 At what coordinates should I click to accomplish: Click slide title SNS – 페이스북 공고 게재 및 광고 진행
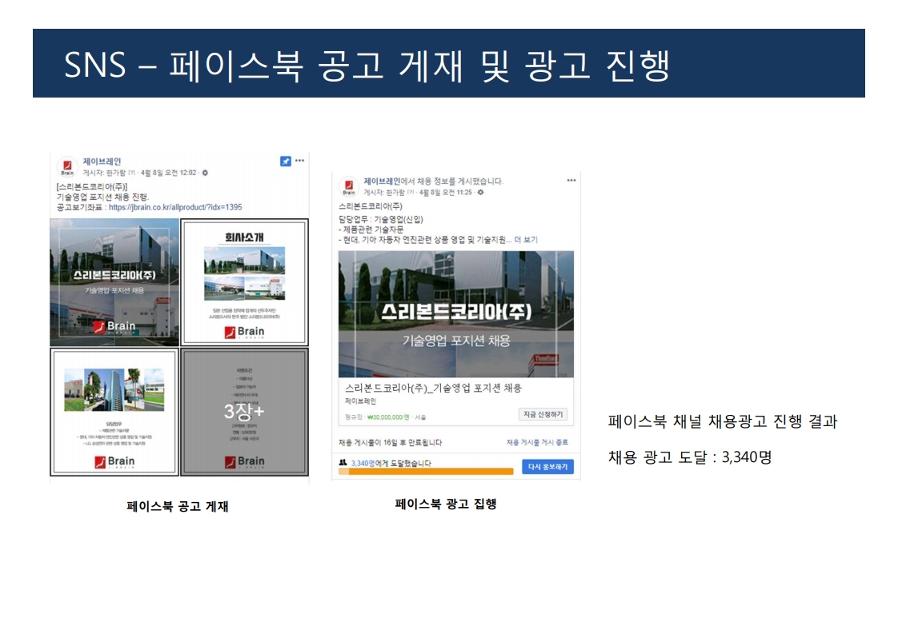point(367,65)
